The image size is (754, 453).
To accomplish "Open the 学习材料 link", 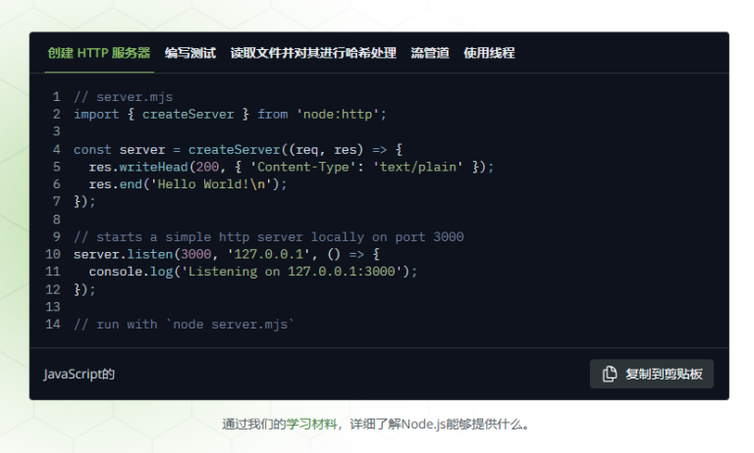I will [x=311, y=425].
